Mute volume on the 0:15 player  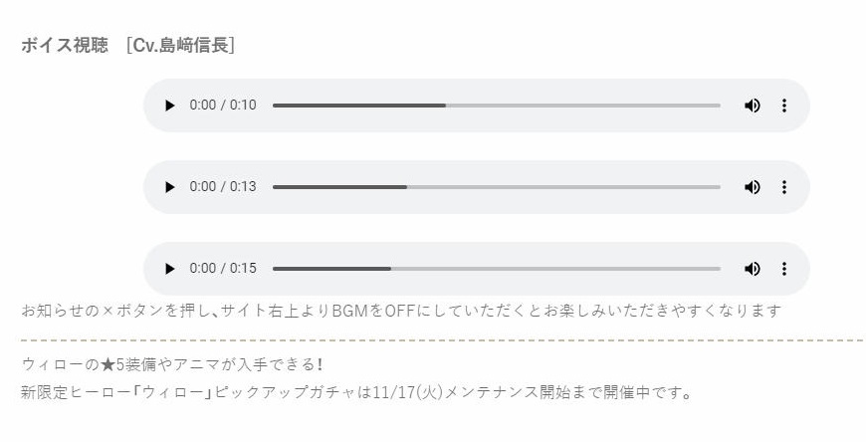click(x=752, y=269)
